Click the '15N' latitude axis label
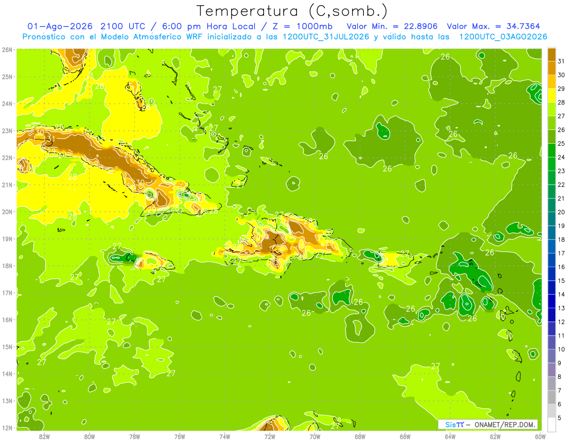 coord(7,346)
